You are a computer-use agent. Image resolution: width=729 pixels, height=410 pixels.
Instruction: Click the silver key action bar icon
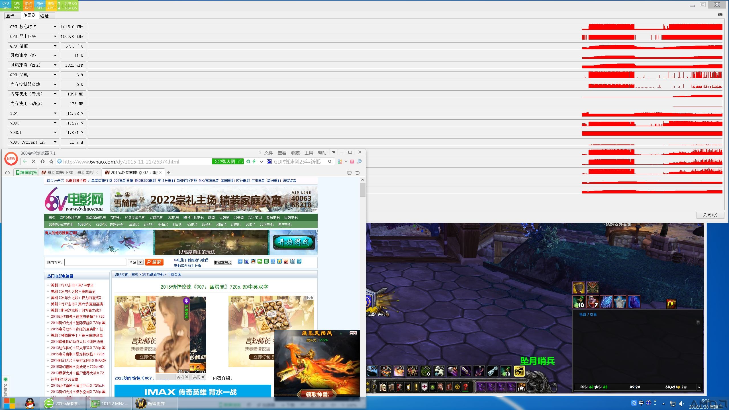[x=492, y=372]
